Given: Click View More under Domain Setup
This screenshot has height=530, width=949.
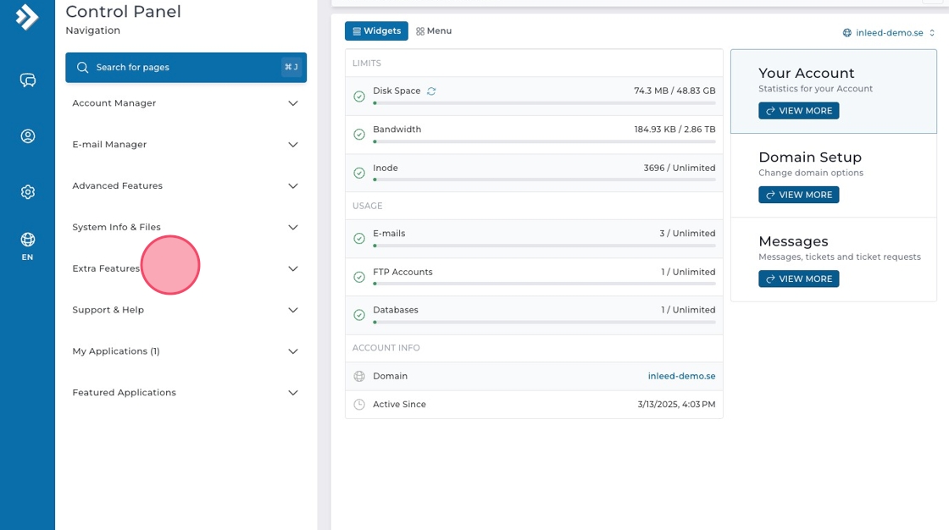Looking at the screenshot, I should pos(798,195).
